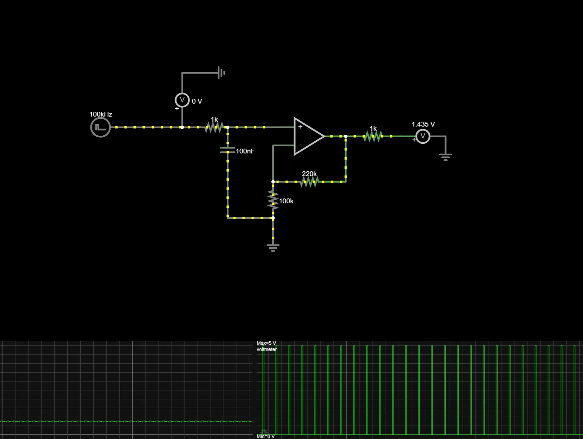Screen dimensions: 583x439
Task: Select the 100nF capacitor
Action: coord(228,151)
